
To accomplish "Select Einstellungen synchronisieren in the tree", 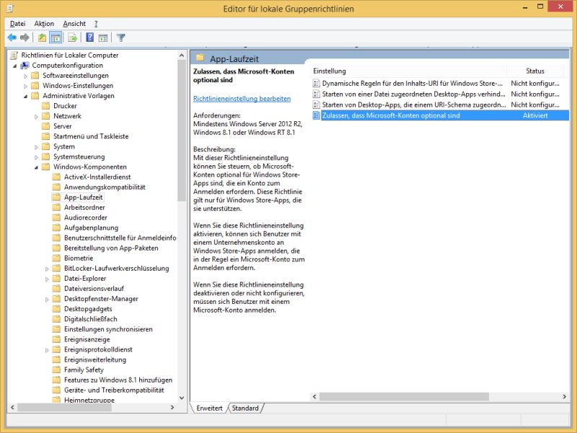I will tap(108, 329).
